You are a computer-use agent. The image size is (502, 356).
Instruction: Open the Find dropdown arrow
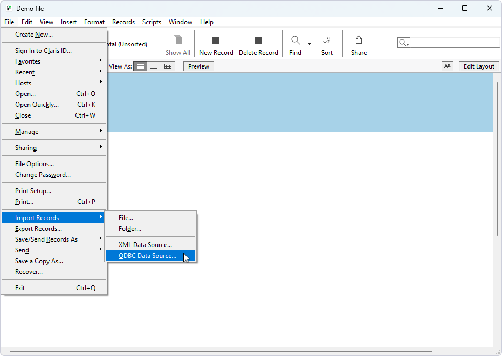tap(308, 43)
